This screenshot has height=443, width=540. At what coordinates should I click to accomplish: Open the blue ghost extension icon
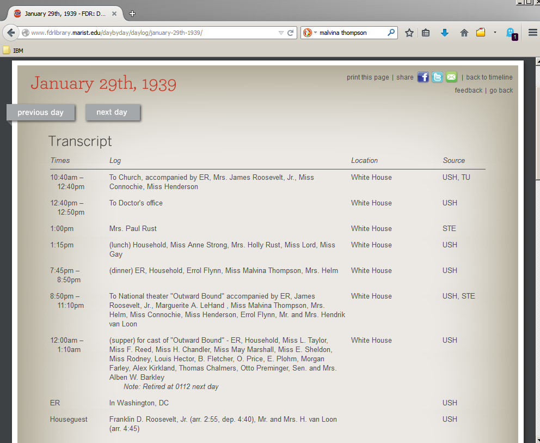pos(511,33)
